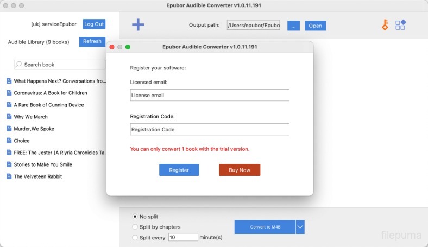Click document icon beside Why We March

point(9,117)
